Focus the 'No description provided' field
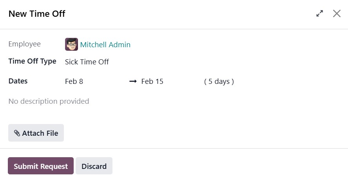Image resolution: width=348 pixels, height=181 pixels. (x=49, y=101)
